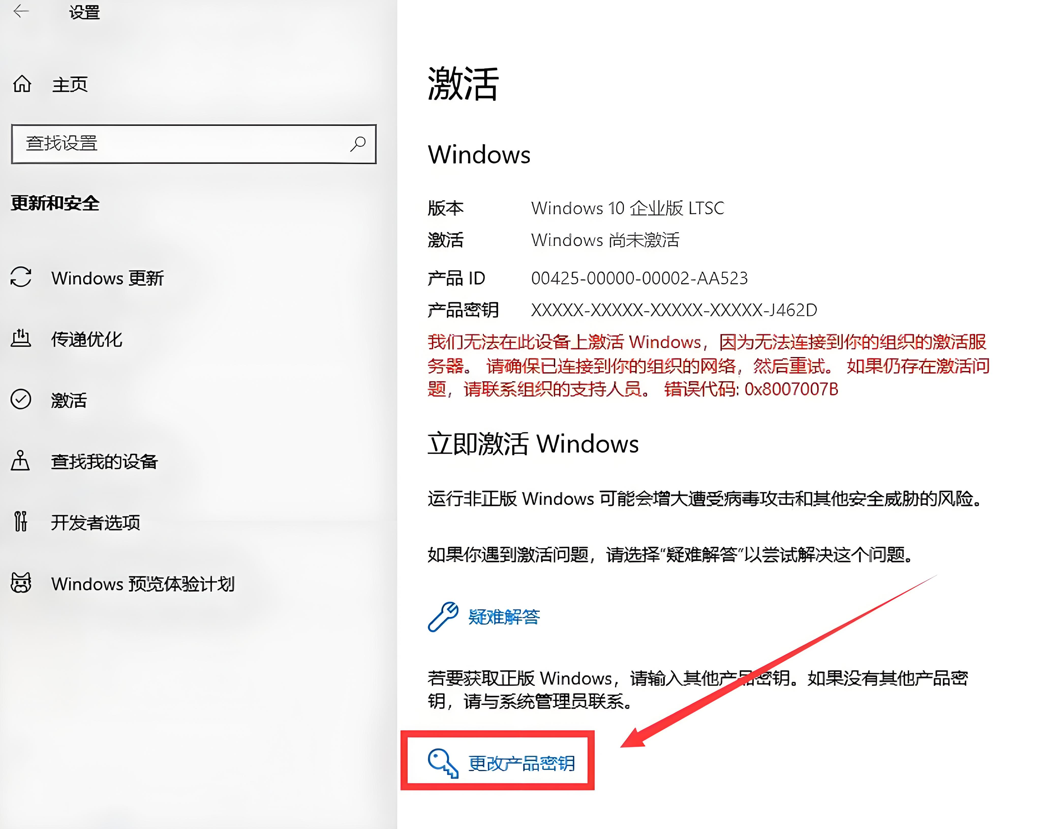
Task: Click the 传递优化 delivery icon
Action: pos(21,338)
